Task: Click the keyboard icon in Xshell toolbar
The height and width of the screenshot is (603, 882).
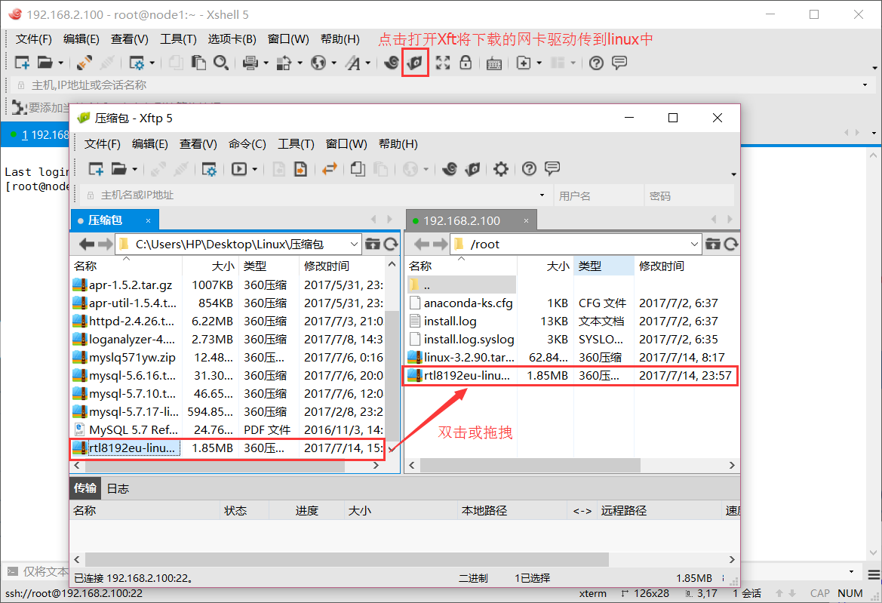Action: (x=494, y=63)
